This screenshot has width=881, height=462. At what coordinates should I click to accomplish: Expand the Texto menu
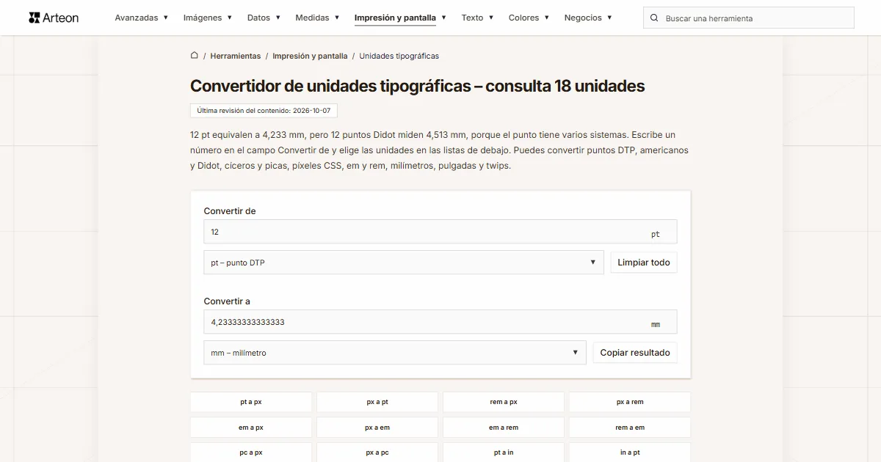pos(477,18)
